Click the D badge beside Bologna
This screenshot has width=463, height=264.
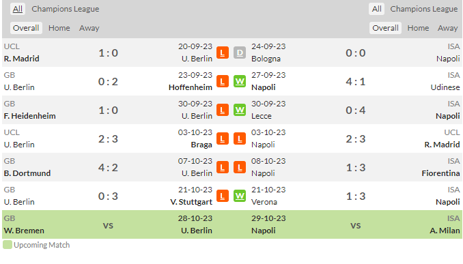tap(240, 53)
